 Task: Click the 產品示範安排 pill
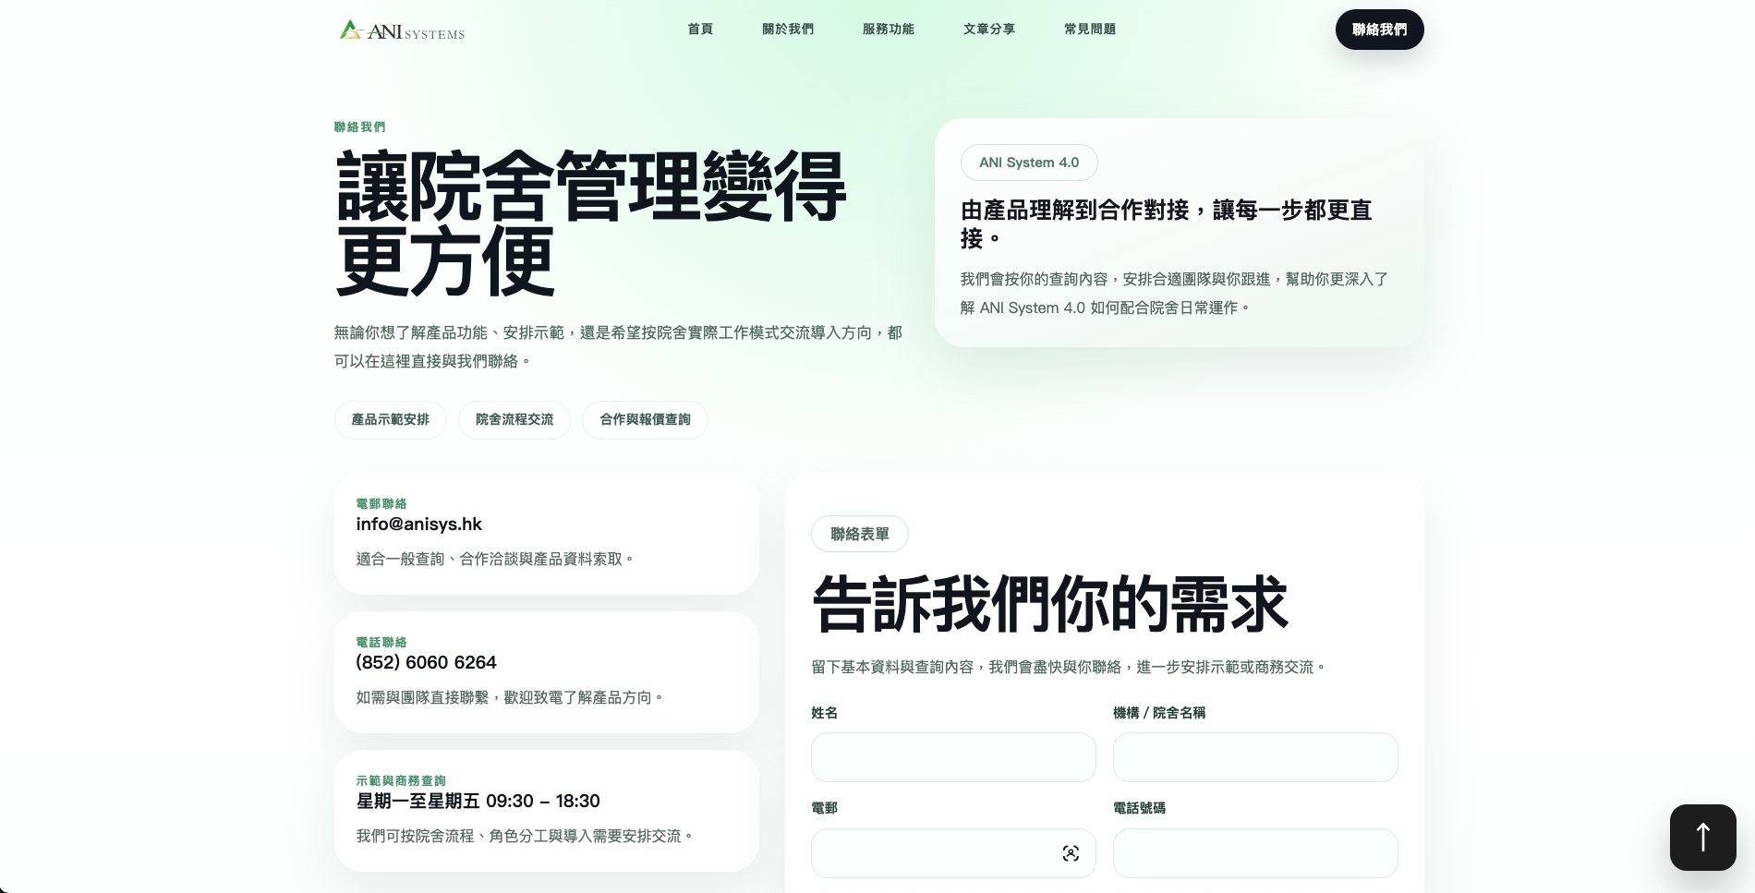[390, 419]
